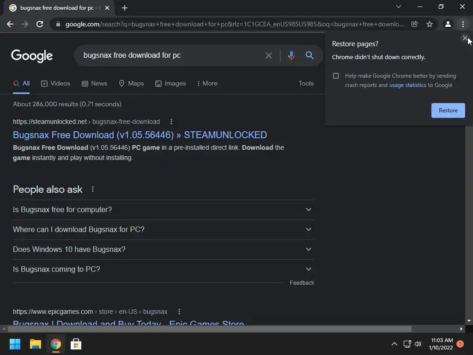Click the vertical scrollbar down arrow

[x=469, y=321]
